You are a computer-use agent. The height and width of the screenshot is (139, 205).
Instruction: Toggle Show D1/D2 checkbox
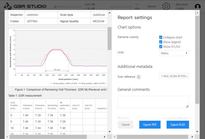(x=161, y=46)
